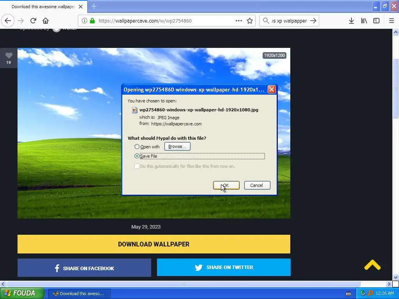Select 'Download this aweso...' taskbar item
This screenshot has width=399, height=299.
79,294
